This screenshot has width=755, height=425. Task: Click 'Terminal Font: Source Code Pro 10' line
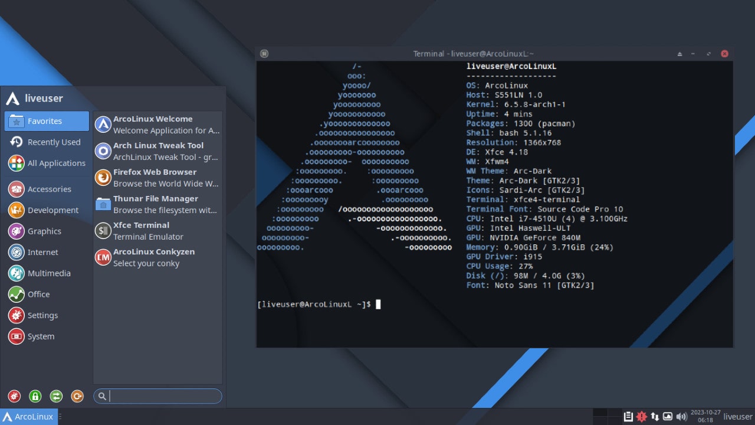(544, 209)
